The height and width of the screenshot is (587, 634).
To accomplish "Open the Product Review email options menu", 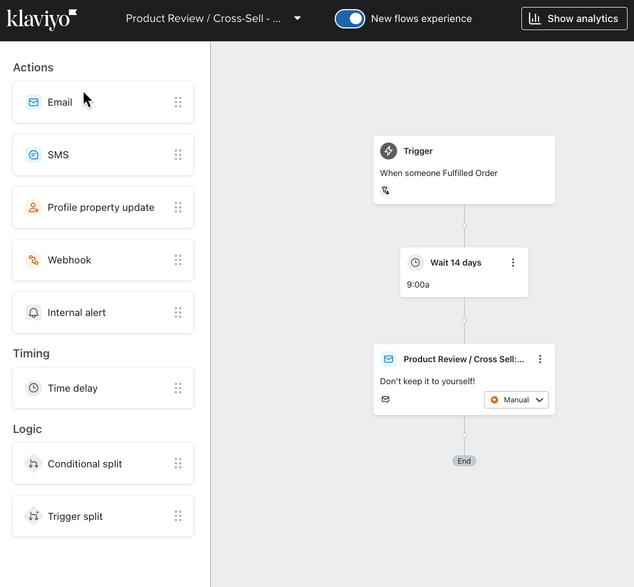I will (540, 359).
